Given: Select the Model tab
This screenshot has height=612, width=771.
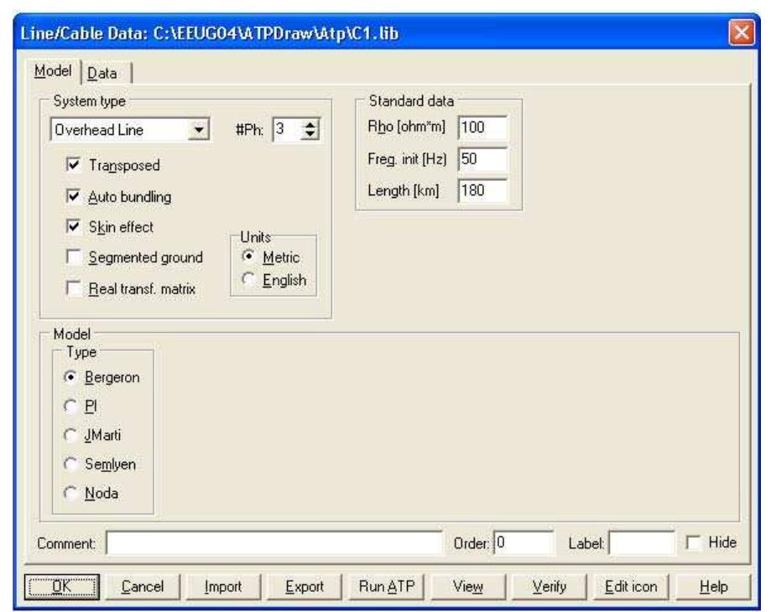Looking at the screenshot, I should tap(53, 71).
